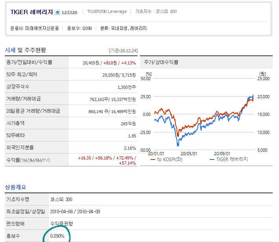279x242 pixels.
Task: Click the 최초설정일/상장일 row label
Action: [x=26, y=211]
